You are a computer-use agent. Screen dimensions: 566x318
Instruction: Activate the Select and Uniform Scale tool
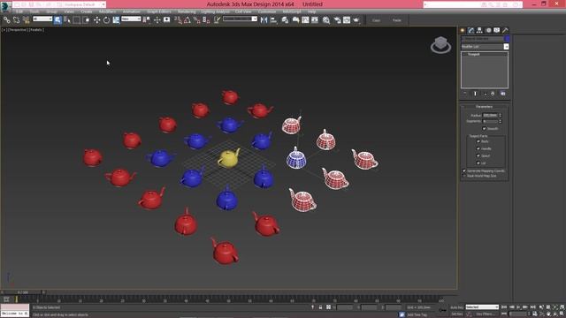116,20
